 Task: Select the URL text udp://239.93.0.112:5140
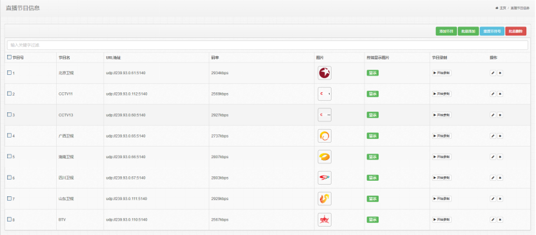(126, 94)
